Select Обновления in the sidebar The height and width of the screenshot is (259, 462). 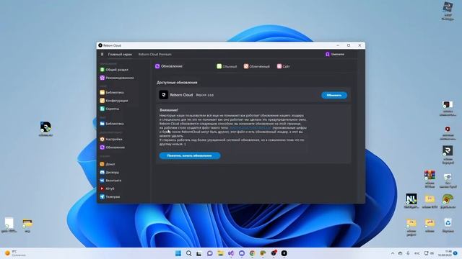(x=113, y=147)
